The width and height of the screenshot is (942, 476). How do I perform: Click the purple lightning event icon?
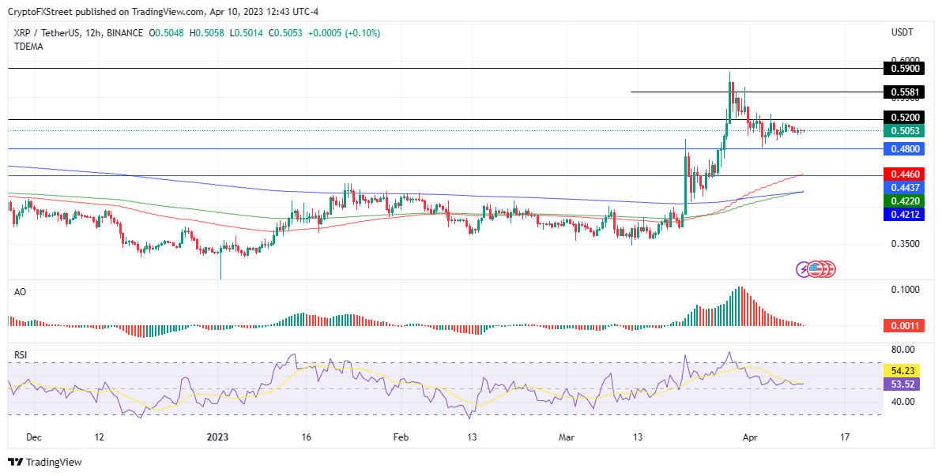point(803,269)
